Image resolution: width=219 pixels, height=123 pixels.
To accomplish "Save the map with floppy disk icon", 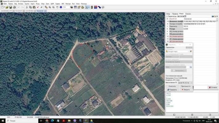I will [10, 7].
